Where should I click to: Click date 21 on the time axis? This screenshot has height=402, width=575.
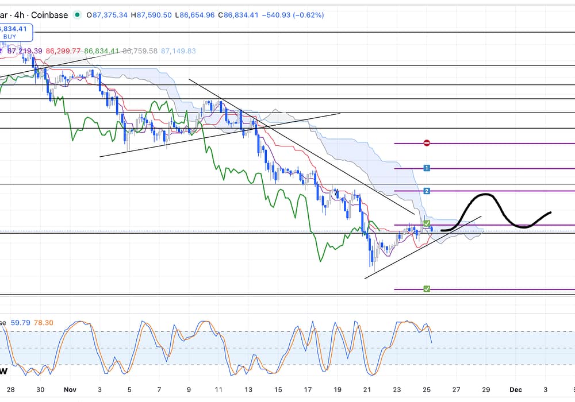[x=367, y=389]
